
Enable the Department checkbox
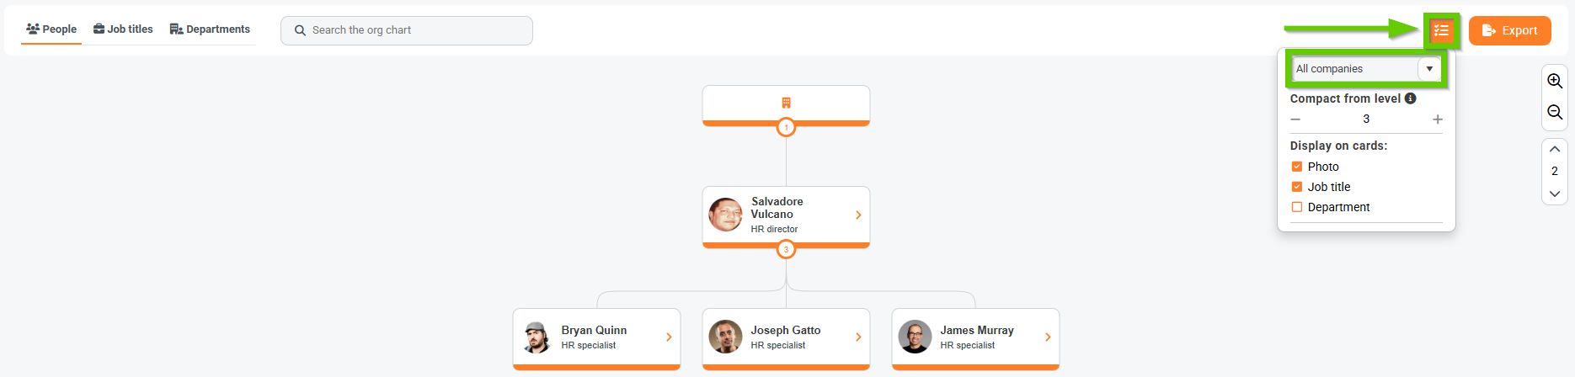point(1297,207)
